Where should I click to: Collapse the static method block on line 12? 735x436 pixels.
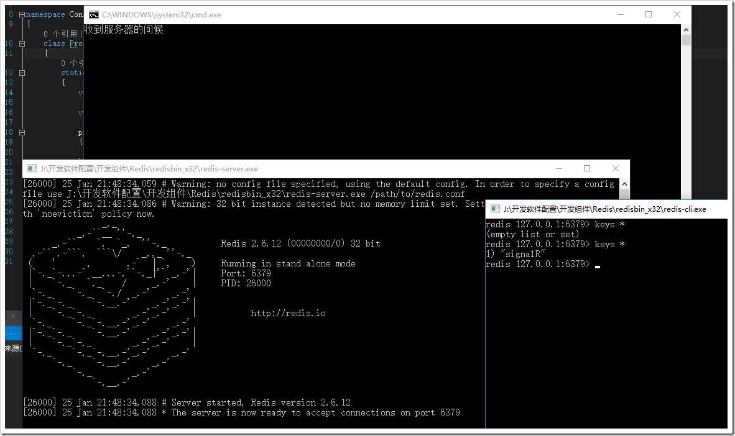point(22,73)
